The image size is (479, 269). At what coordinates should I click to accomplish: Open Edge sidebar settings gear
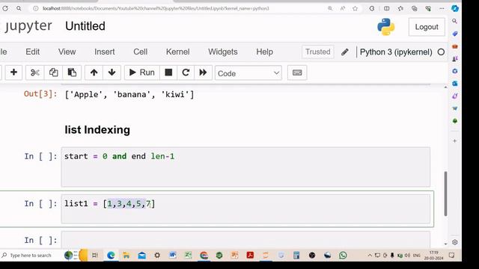tap(454, 242)
